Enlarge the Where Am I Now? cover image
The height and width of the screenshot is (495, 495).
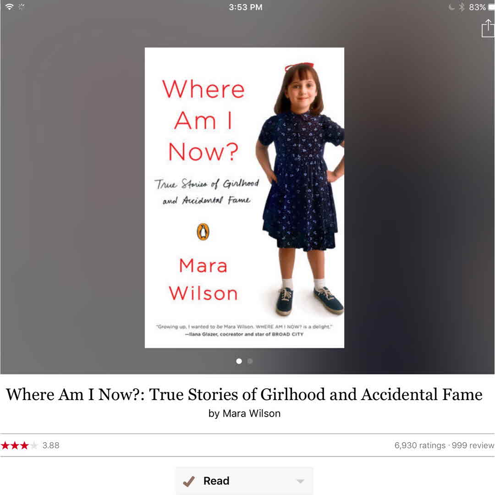pyautogui.click(x=244, y=198)
